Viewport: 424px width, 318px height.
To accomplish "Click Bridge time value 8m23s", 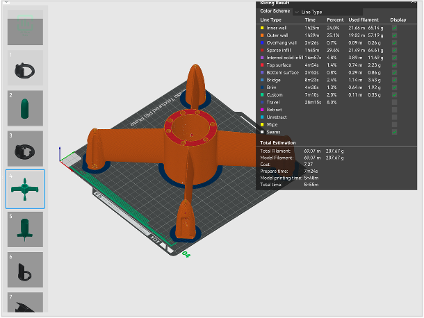I will pos(311,80).
